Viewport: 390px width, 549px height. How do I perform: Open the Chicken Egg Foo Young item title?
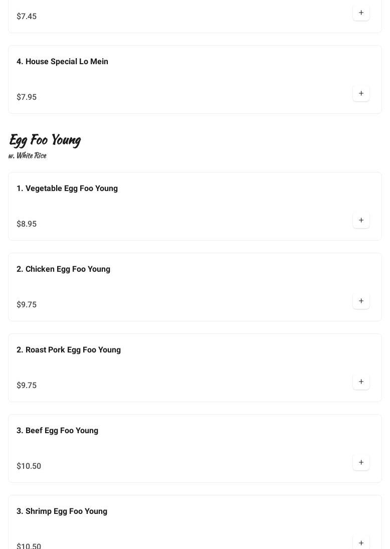click(x=63, y=269)
